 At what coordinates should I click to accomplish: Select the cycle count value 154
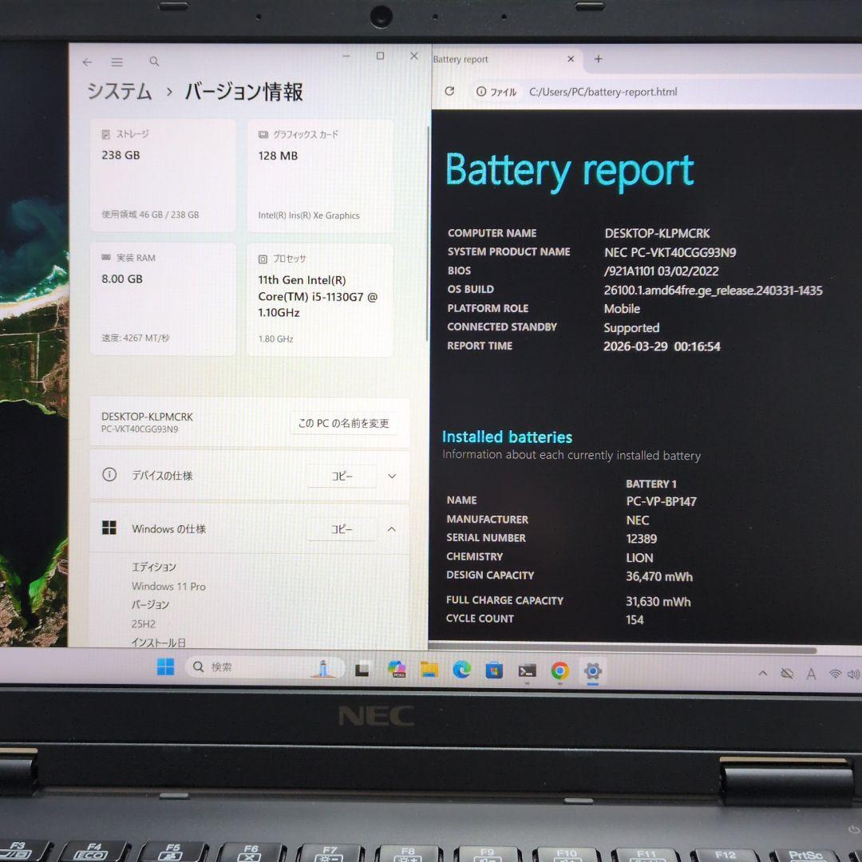tap(635, 620)
